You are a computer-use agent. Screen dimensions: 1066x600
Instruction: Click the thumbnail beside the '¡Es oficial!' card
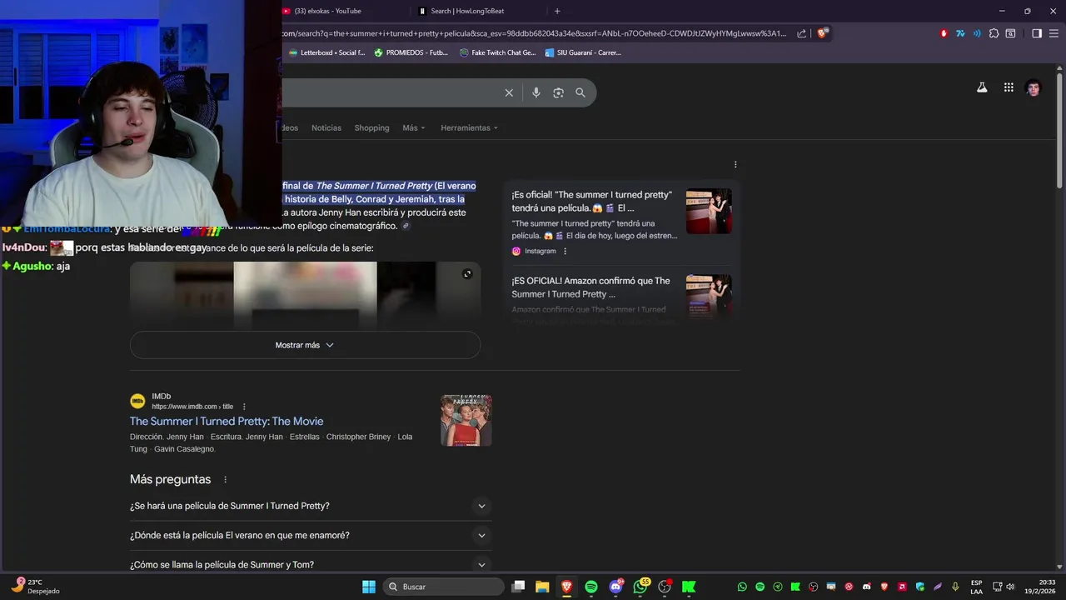pyautogui.click(x=709, y=211)
